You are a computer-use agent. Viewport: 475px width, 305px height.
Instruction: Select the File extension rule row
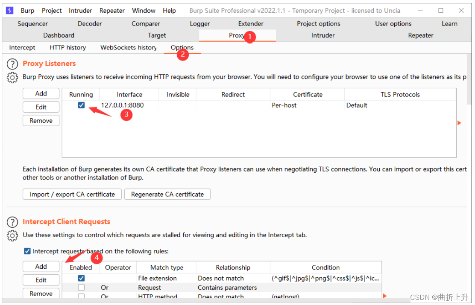(x=222, y=279)
